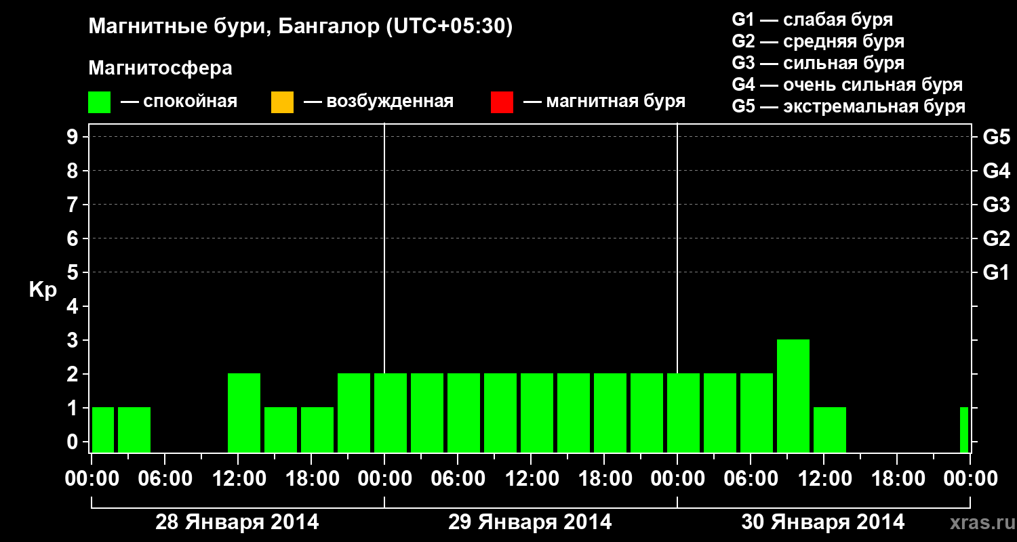The width and height of the screenshot is (1017, 542).
Task: Click the red 'магнитная буря' legend swatch
Action: tap(502, 102)
